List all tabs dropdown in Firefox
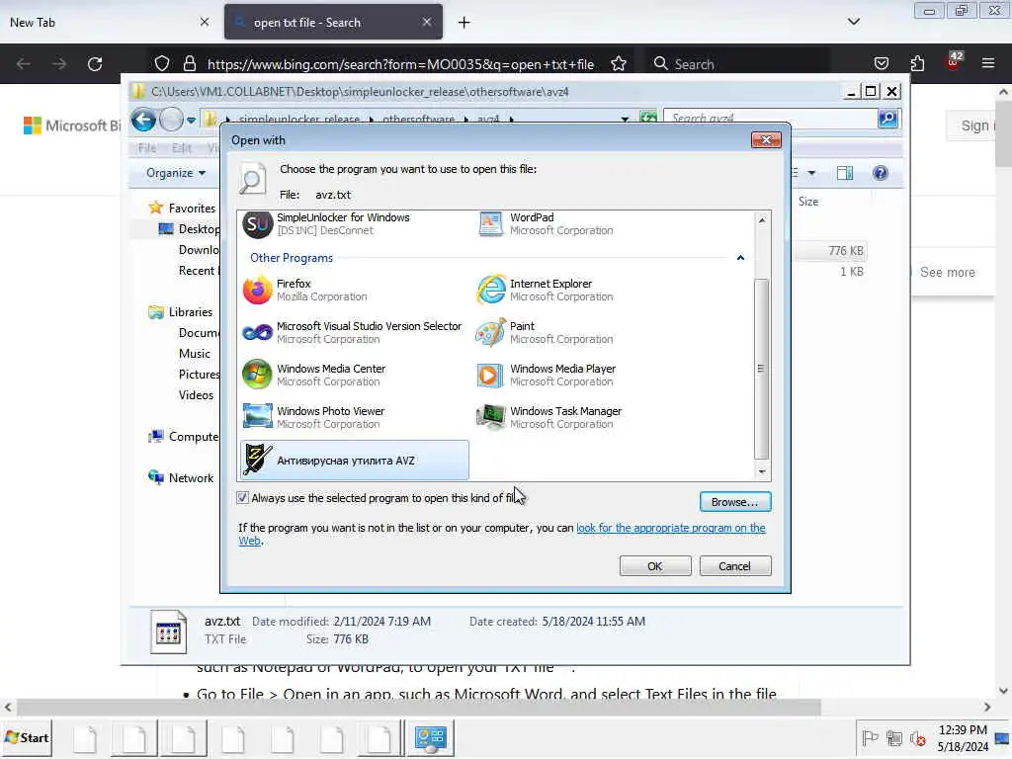1012x759 pixels. [853, 22]
